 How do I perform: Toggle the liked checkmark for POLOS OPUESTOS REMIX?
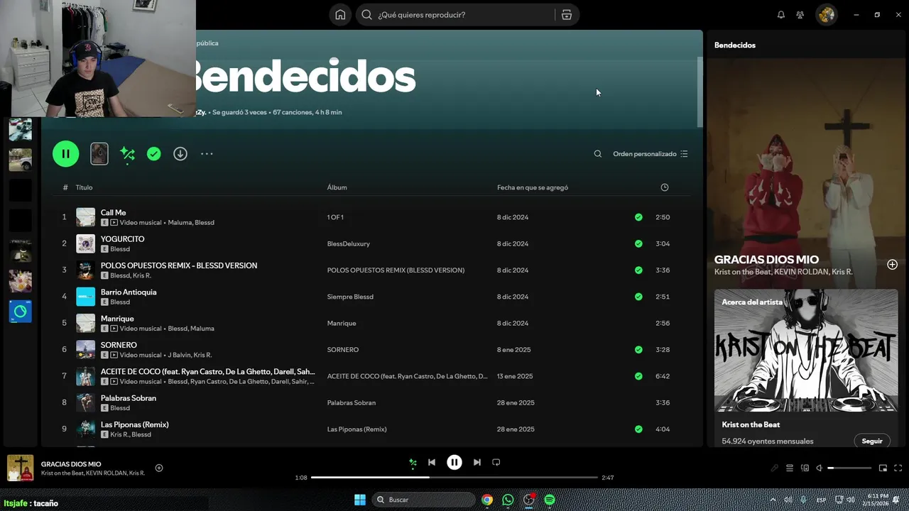click(638, 270)
